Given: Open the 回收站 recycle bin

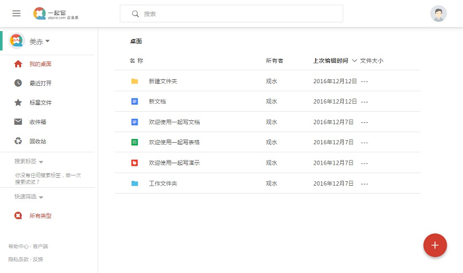Looking at the screenshot, I should click(x=37, y=141).
